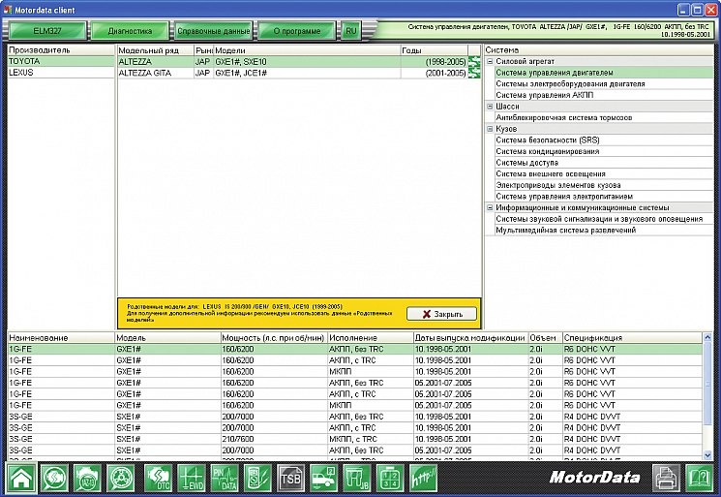Open the DTC trouble codes icon

(158, 479)
